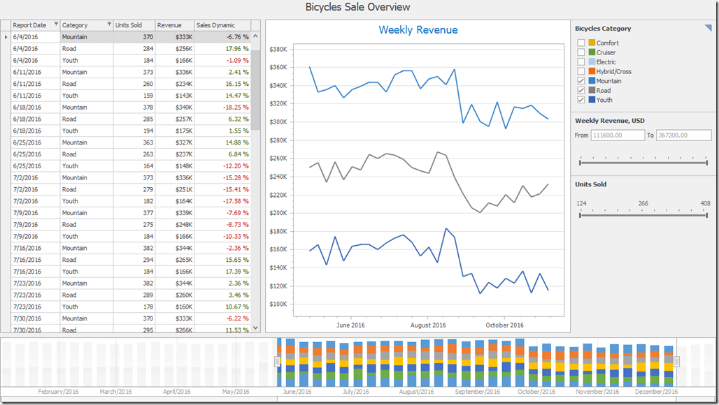
Task: Click the Weekly Revenue To input field
Action: click(x=683, y=135)
